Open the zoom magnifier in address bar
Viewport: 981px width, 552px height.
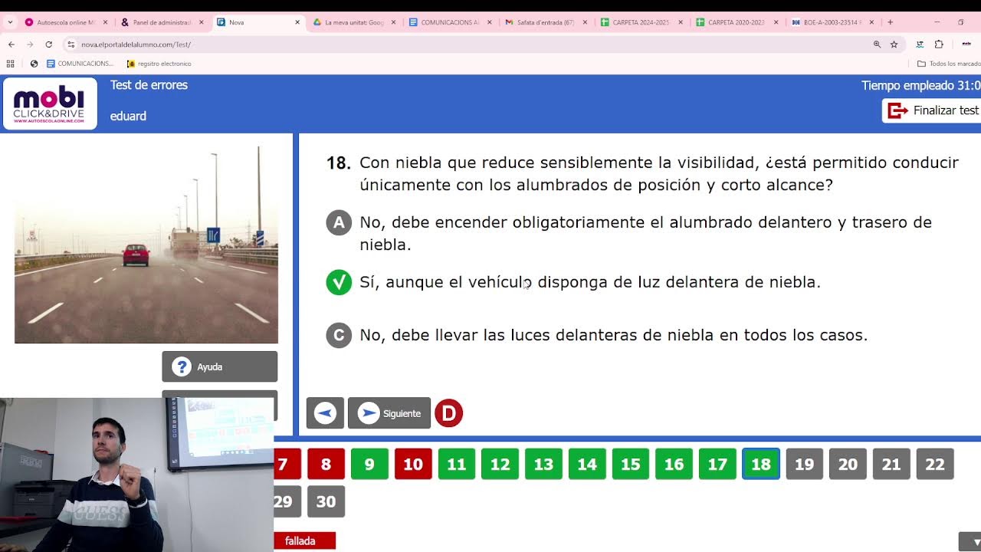click(x=877, y=44)
